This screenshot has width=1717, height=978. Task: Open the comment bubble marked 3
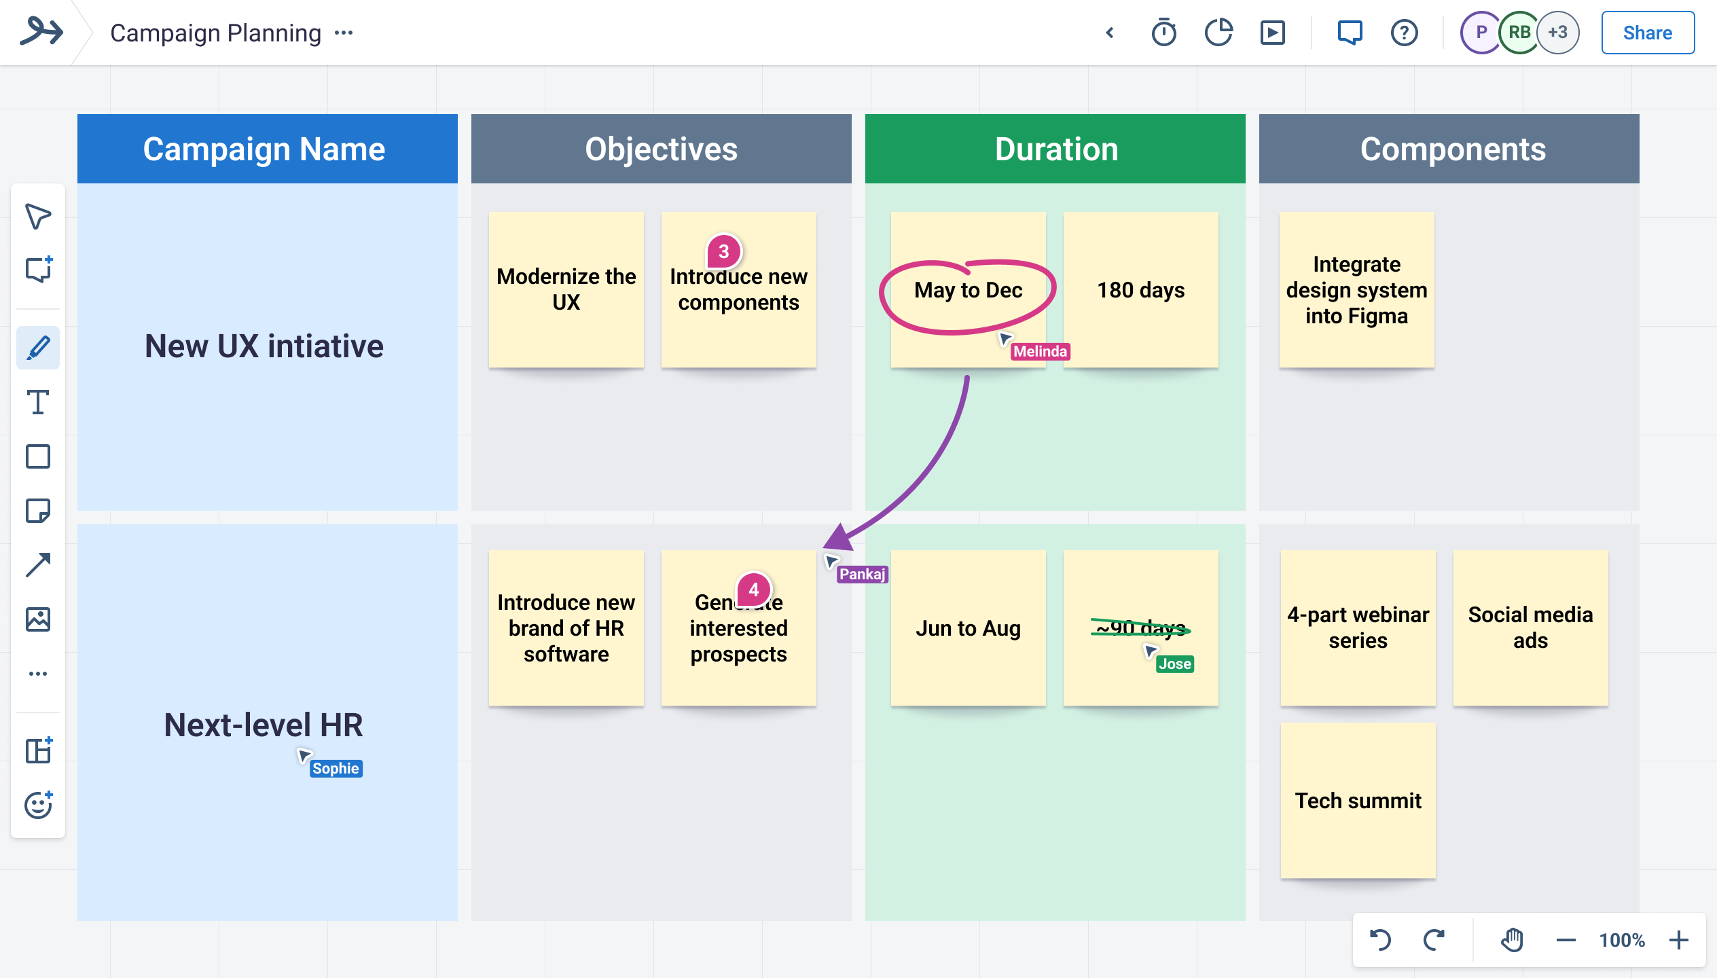724,252
